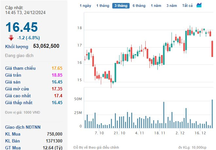216x150 pixels.
Task: Click the 'Đang giao dịch' status text
Action: pyautogui.click(x=19, y=56)
